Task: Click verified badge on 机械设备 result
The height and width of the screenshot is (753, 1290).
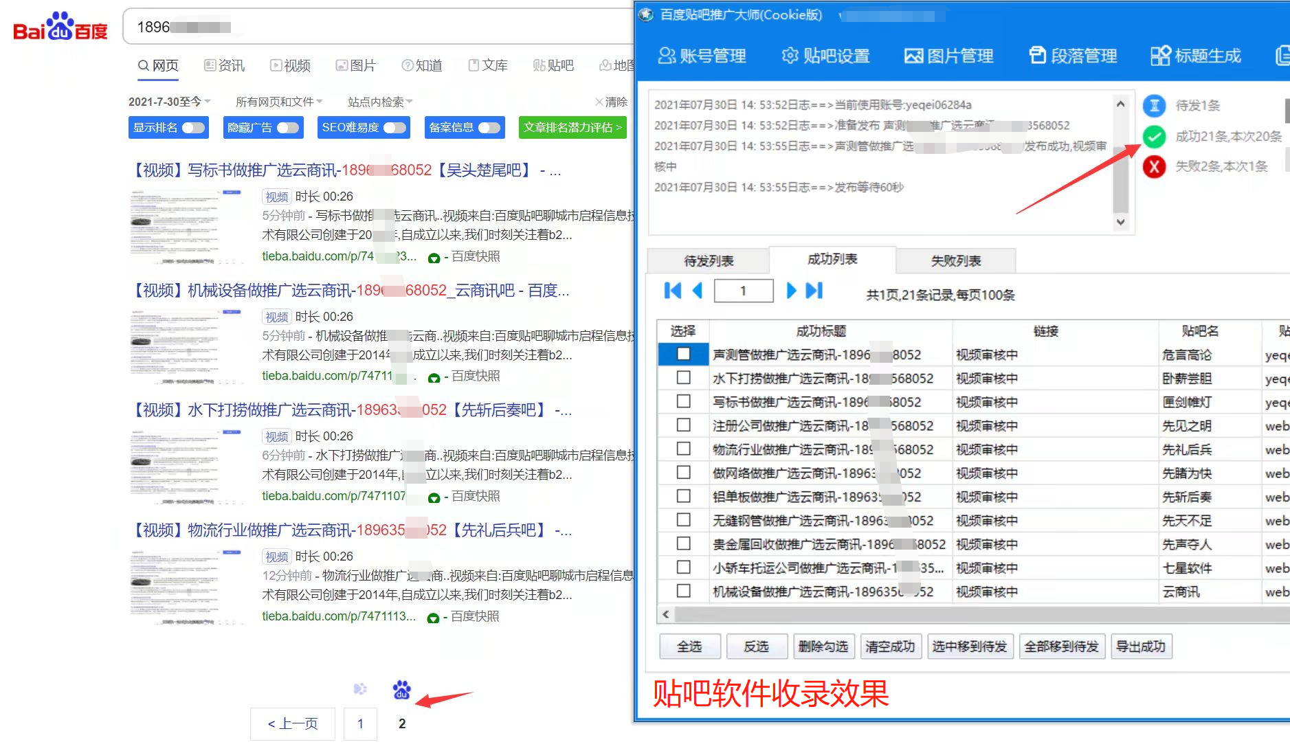Action: (x=434, y=378)
